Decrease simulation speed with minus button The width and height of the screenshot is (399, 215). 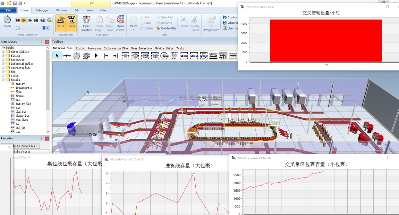(x=18, y=28)
